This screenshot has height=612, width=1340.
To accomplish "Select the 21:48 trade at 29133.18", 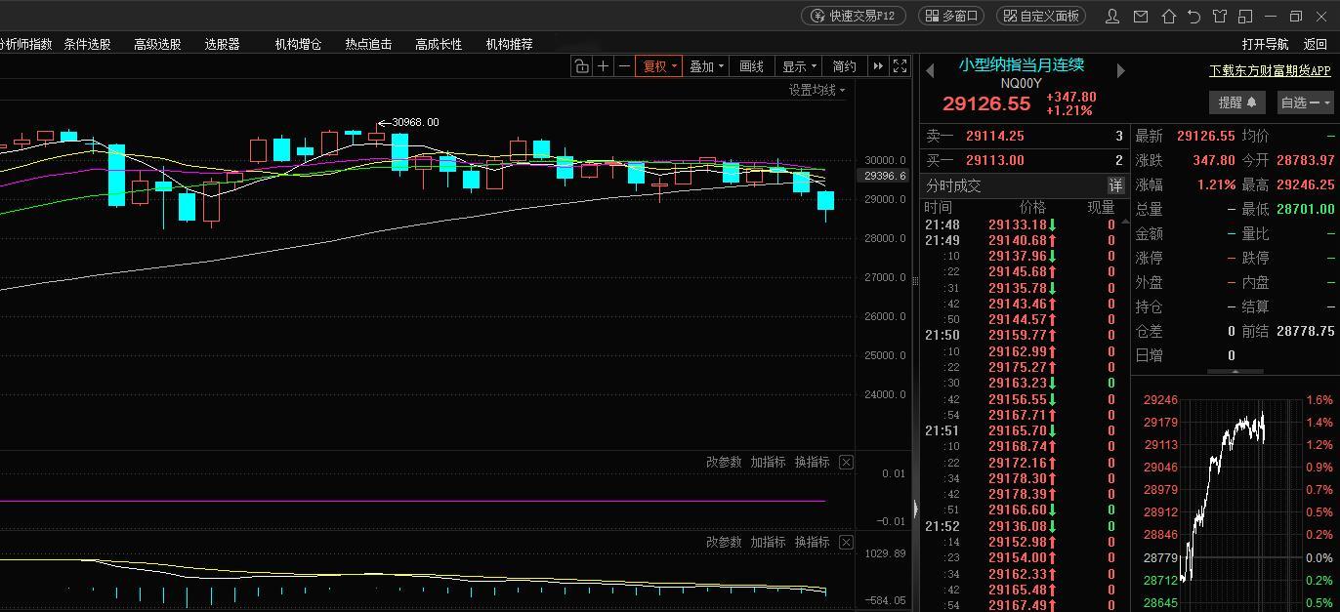I will 1025,224.
